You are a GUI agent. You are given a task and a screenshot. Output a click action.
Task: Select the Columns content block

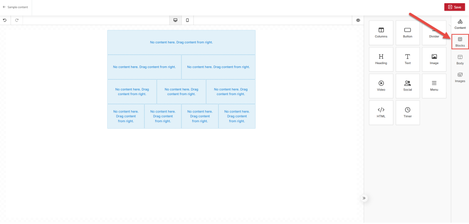click(x=381, y=32)
